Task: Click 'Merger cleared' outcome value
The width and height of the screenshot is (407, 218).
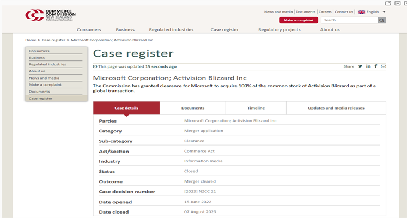Action: pos(200,181)
